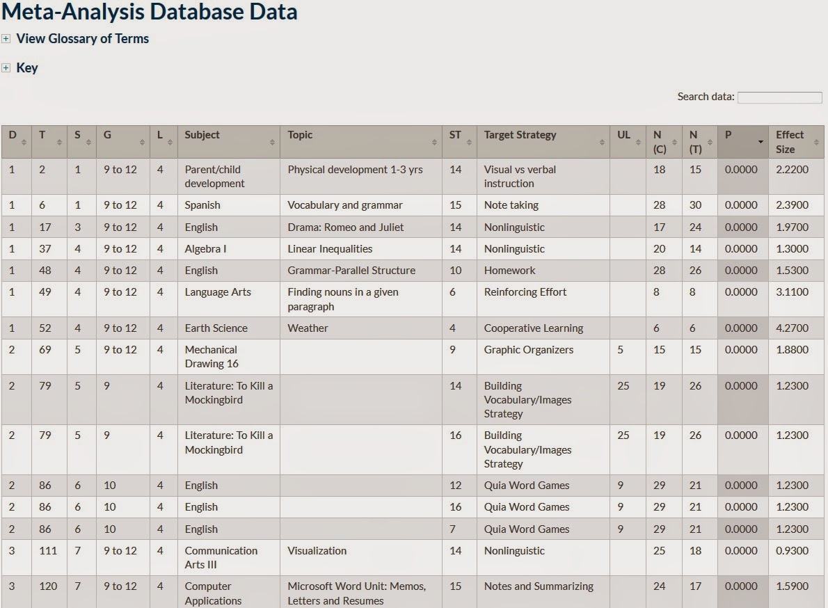Click the Key heading text

point(27,68)
